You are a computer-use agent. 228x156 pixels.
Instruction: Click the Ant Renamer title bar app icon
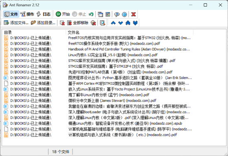(5, 5)
